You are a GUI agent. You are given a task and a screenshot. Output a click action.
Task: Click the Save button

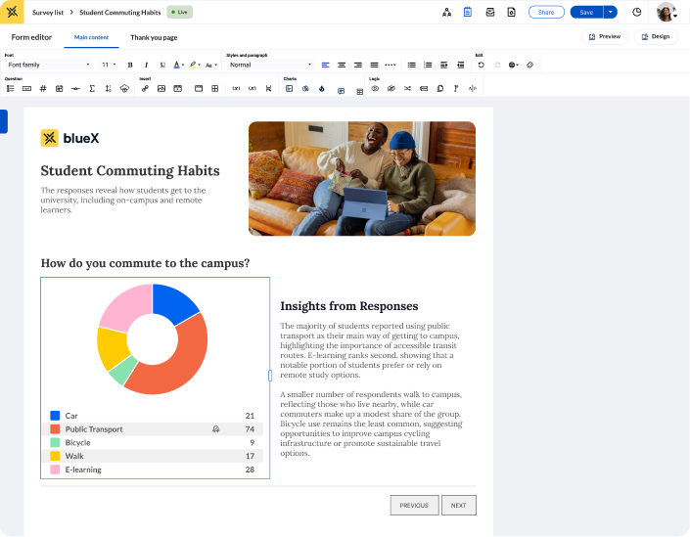pyautogui.click(x=586, y=13)
